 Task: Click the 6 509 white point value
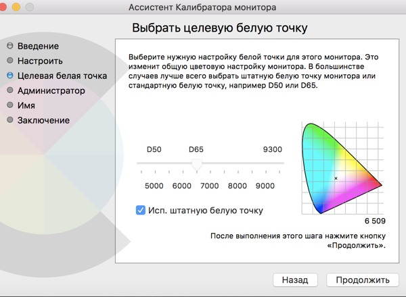375,221
